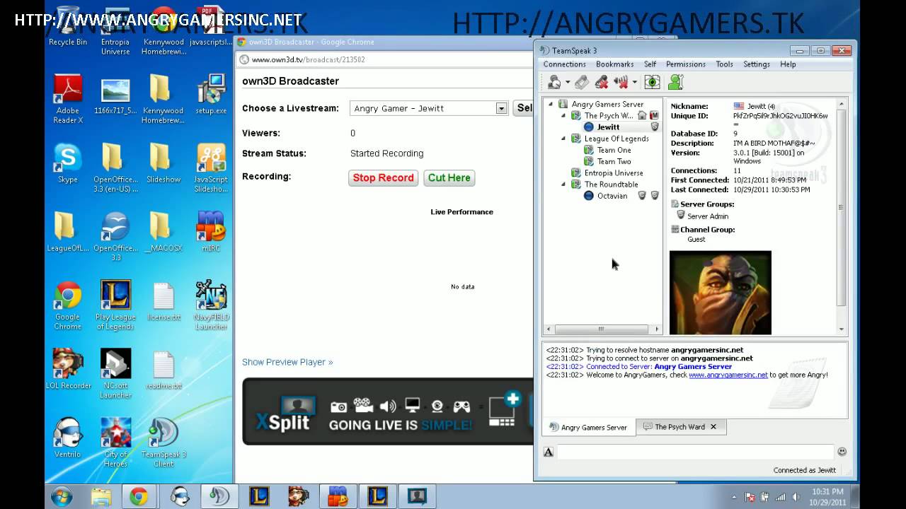Collapse the League Of Legends channel
The image size is (906, 509).
tap(563, 139)
